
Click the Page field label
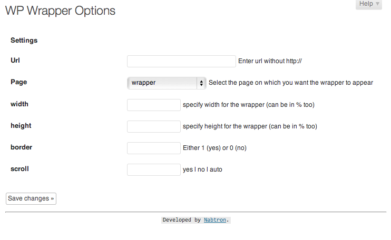coord(18,82)
